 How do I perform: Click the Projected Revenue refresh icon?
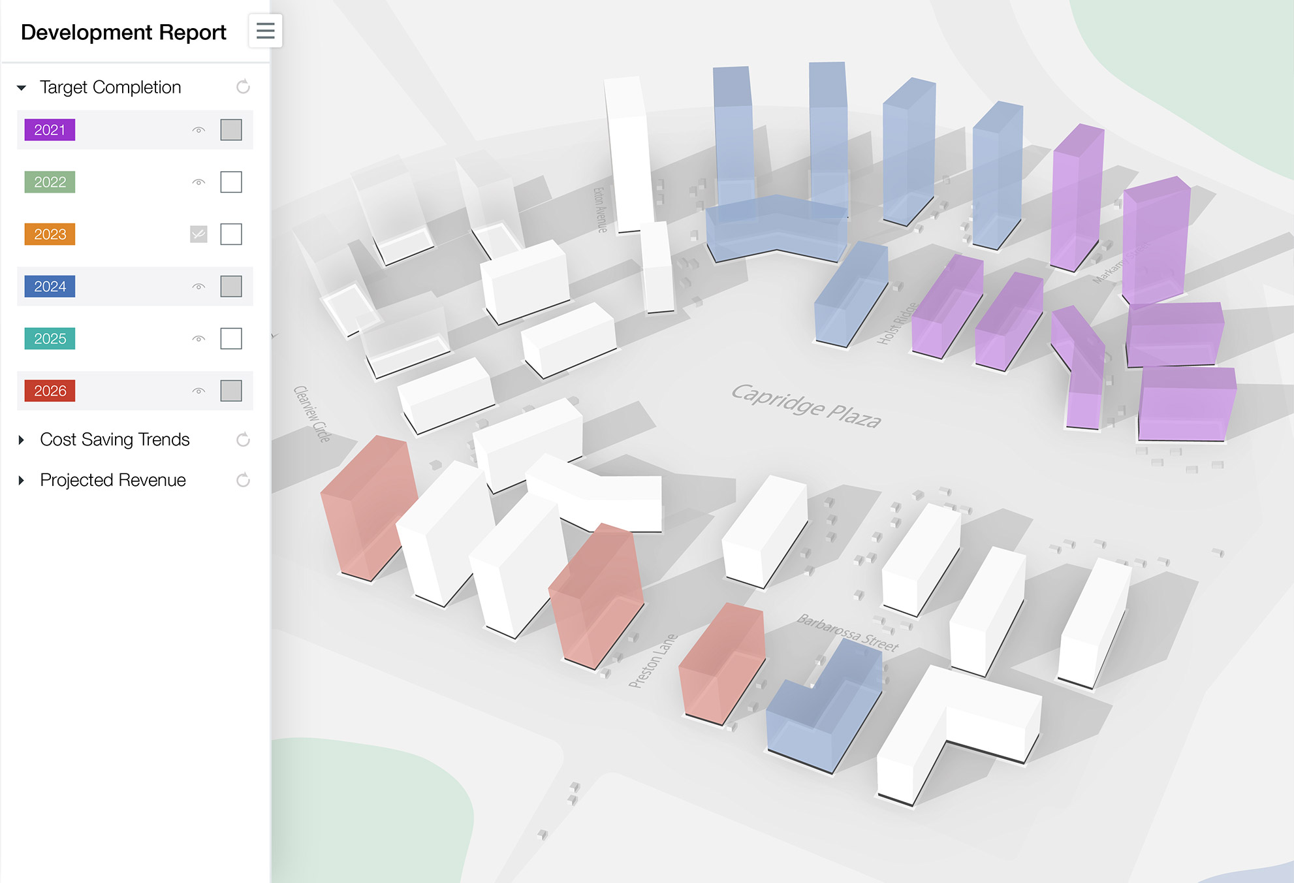[x=243, y=480]
